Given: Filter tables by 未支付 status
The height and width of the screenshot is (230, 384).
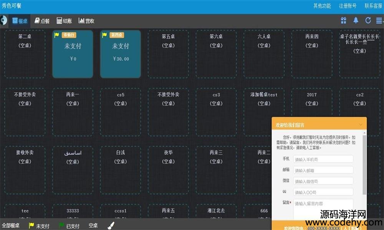Looking at the screenshot, I should (39, 226).
